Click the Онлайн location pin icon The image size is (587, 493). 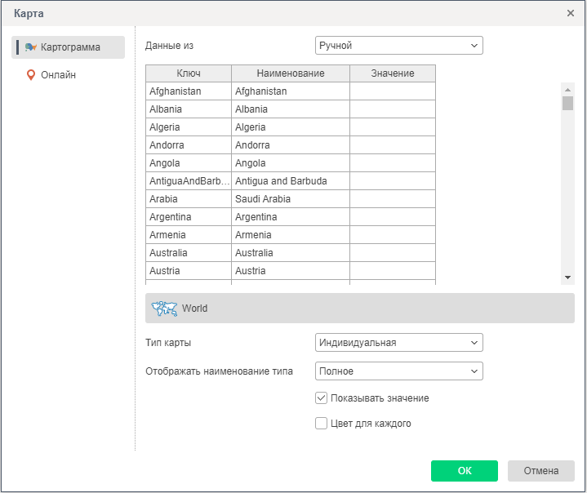click(x=31, y=75)
